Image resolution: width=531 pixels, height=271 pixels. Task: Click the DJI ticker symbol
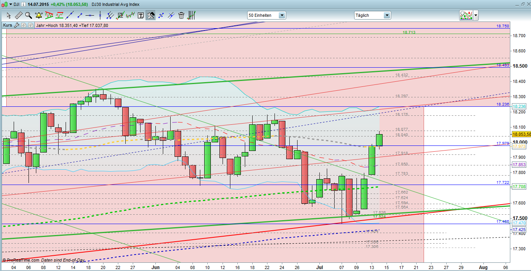16,4
